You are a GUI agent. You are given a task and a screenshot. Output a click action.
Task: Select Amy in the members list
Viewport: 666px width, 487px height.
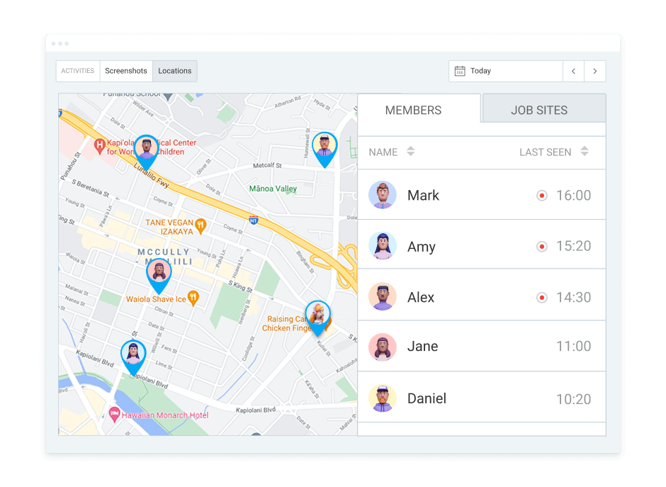(x=482, y=245)
